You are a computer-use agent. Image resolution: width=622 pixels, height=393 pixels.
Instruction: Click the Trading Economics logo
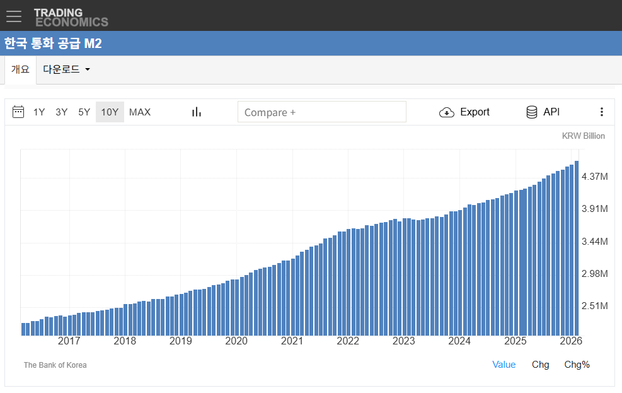click(x=71, y=18)
